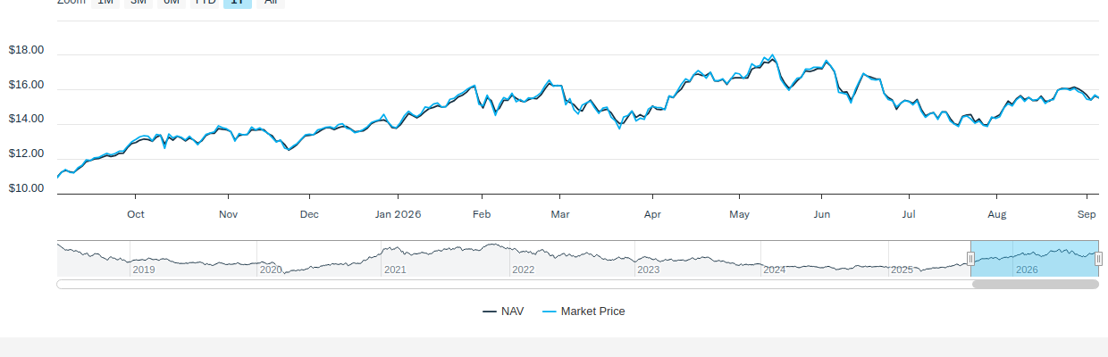This screenshot has width=1108, height=357.
Task: Switch zoom range to YTD
Action: point(206,3)
